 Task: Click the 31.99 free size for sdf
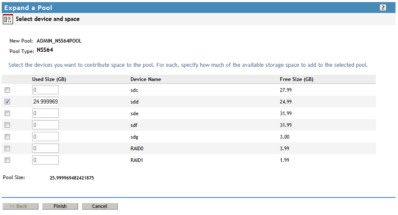[x=286, y=125]
